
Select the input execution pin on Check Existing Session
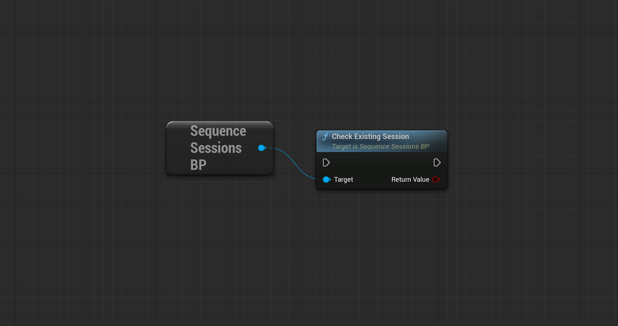pos(326,163)
